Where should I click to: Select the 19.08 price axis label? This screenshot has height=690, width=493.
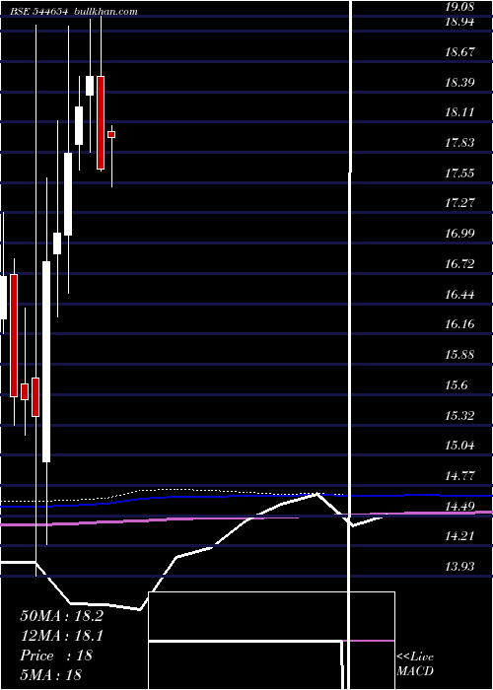pos(459,7)
